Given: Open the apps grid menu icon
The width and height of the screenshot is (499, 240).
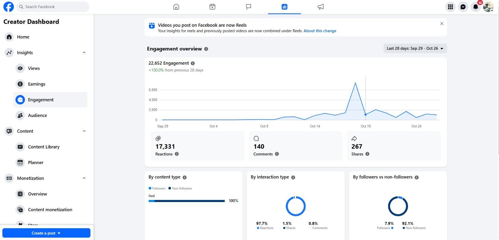Looking at the screenshot, I should (x=450, y=7).
